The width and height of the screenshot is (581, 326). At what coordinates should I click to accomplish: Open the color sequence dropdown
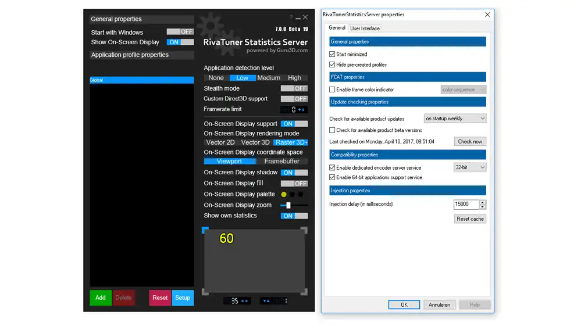(463, 89)
